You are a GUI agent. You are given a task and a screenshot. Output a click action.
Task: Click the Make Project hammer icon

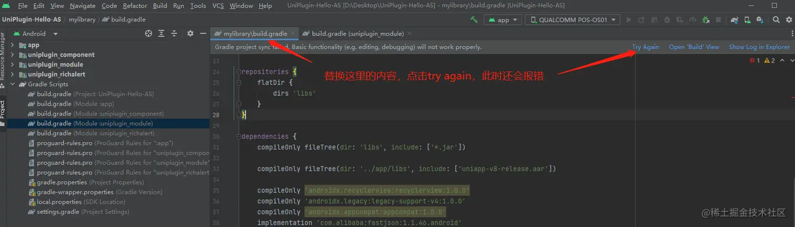coord(474,20)
